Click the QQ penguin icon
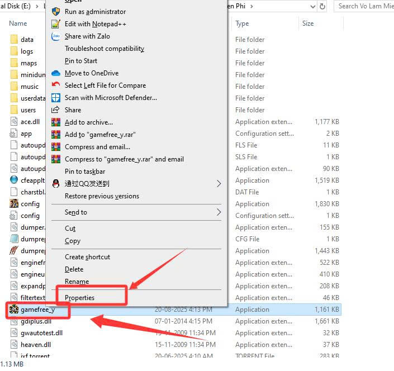394x371 pixels. coord(55,184)
